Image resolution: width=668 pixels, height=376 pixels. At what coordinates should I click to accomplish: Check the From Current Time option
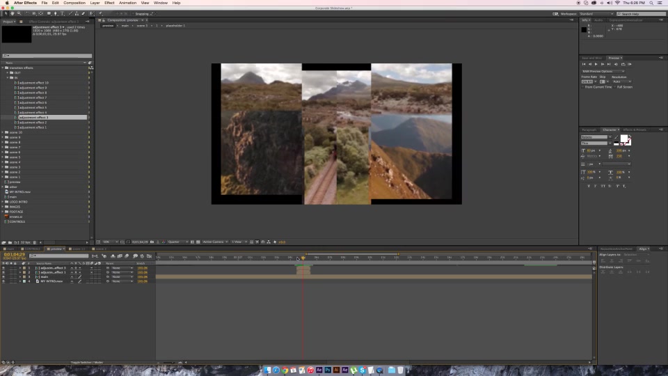[583, 87]
